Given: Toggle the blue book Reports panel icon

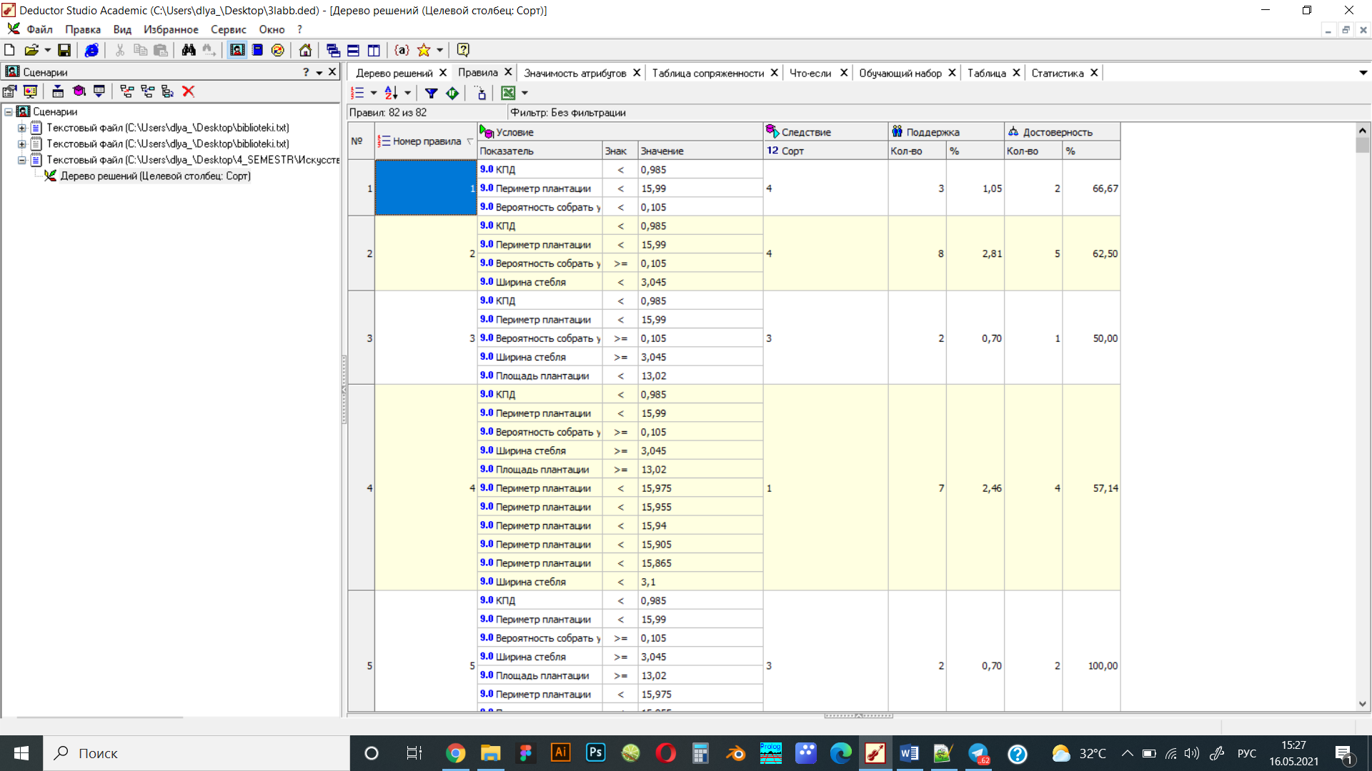Looking at the screenshot, I should pos(257,50).
